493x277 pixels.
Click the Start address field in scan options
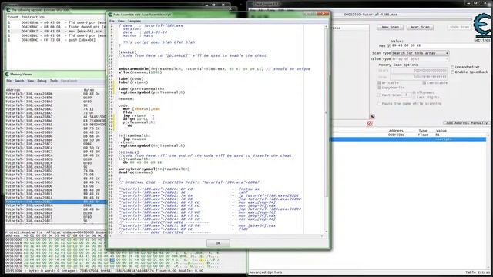tap(418, 71)
